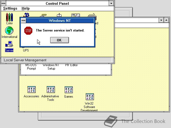Click the red STOP sign icon
This screenshot has height=128, width=171.
coord(28,31)
